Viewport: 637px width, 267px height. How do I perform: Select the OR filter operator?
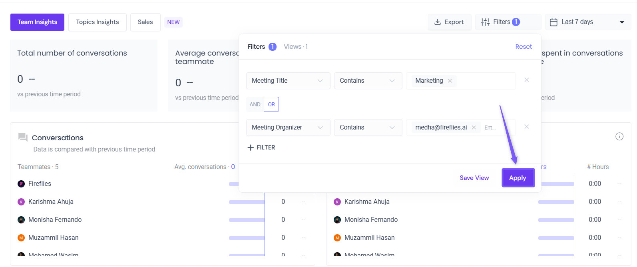click(271, 104)
